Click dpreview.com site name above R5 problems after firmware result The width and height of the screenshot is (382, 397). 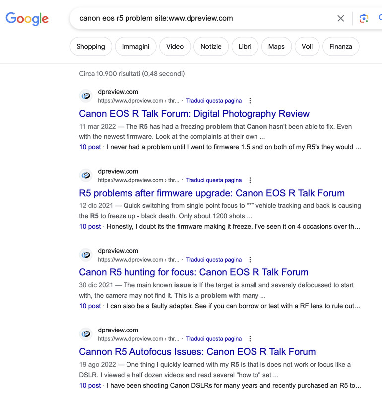point(118,171)
